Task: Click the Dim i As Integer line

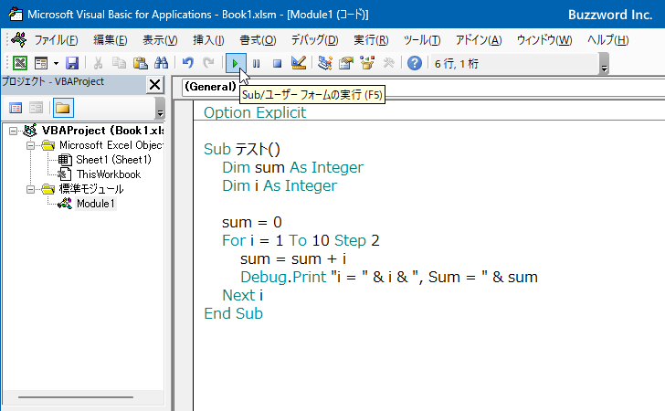Action: pos(280,185)
